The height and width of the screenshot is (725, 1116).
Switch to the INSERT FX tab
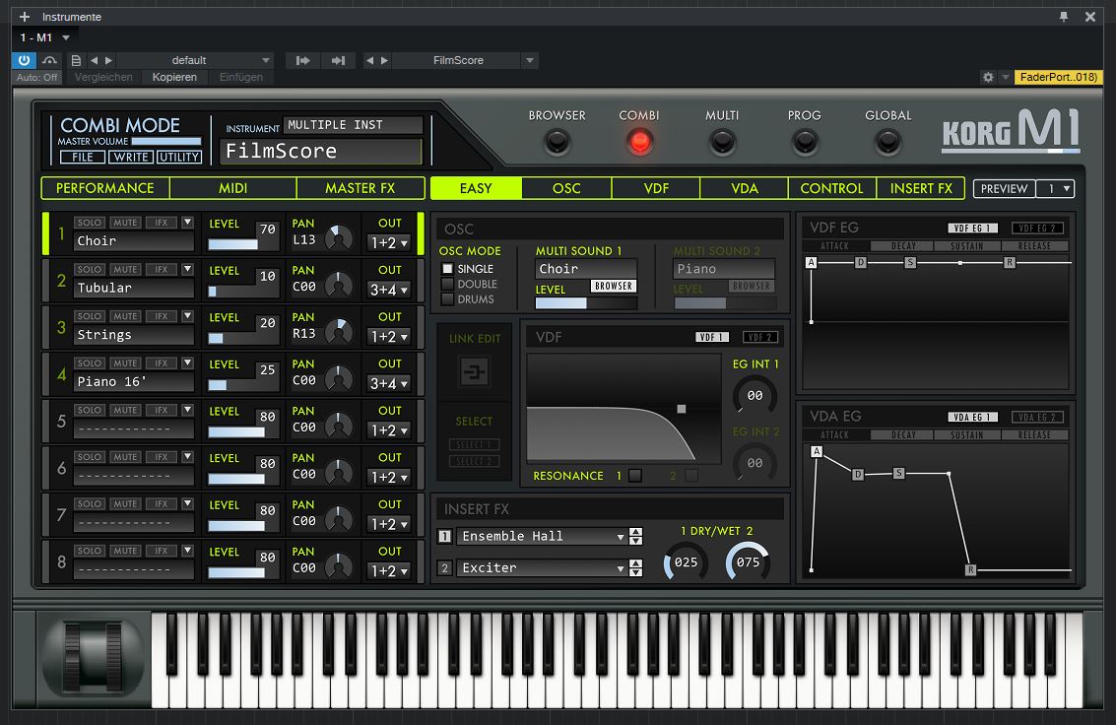(x=921, y=188)
